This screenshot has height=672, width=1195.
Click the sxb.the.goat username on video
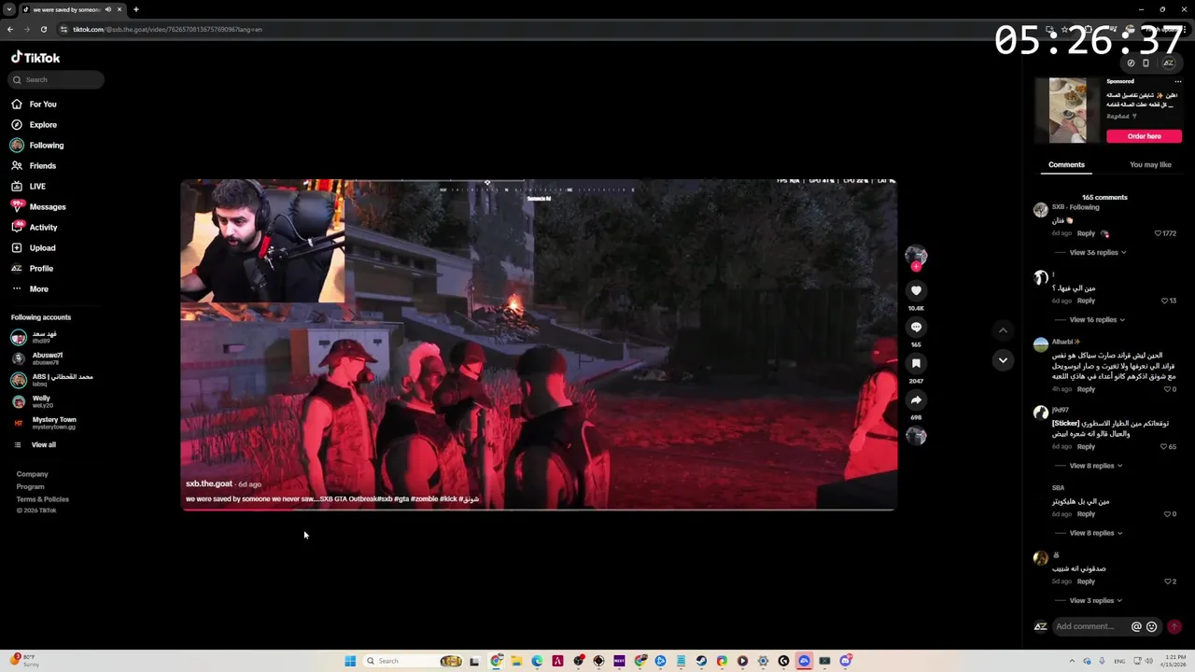click(209, 484)
